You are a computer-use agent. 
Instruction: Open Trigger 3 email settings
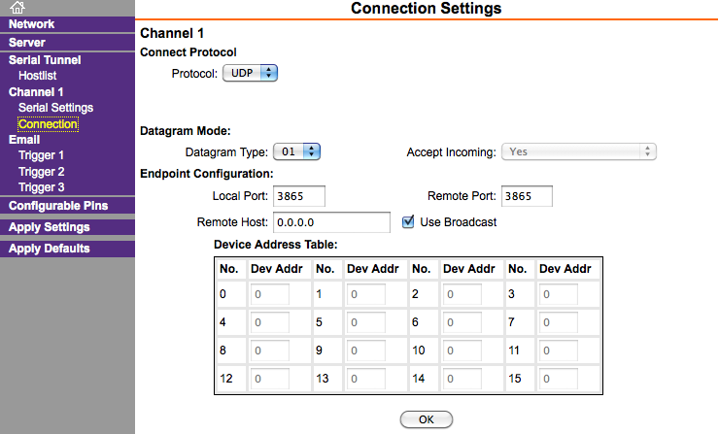(x=41, y=187)
